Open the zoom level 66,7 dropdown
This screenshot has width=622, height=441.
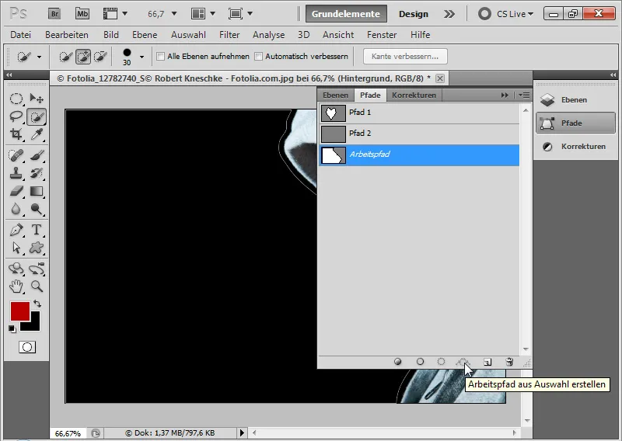point(173,14)
